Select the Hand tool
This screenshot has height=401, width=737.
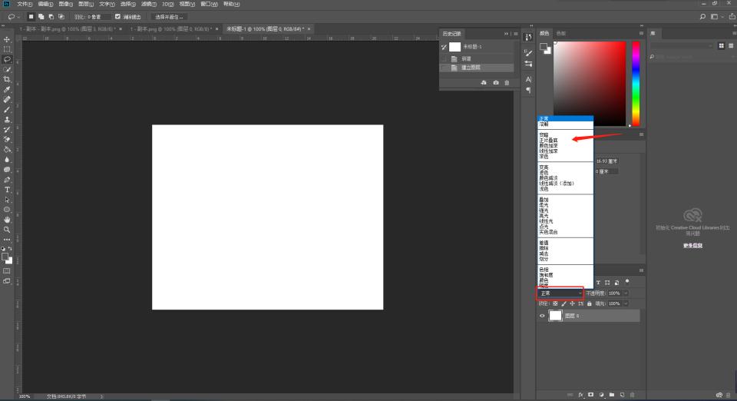pyautogui.click(x=7, y=219)
